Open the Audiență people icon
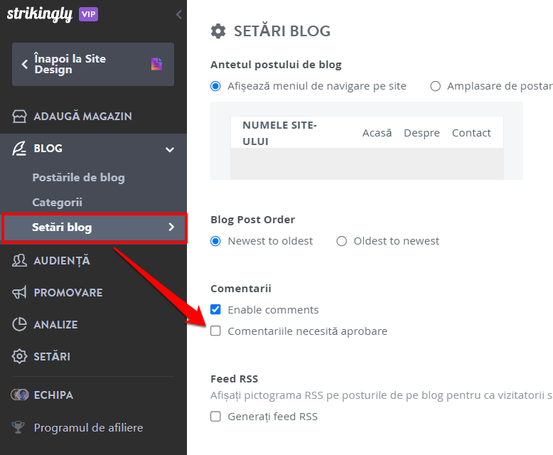 click(x=19, y=260)
